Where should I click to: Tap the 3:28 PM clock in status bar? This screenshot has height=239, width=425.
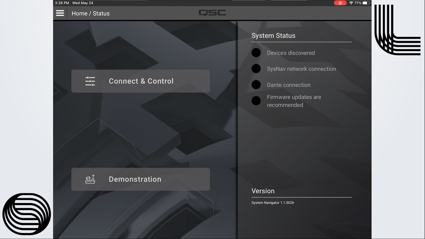(62, 3)
